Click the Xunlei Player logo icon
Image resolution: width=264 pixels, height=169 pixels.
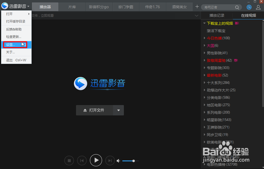point(5,6)
